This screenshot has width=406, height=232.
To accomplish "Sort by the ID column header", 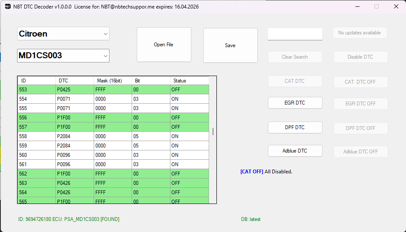I will (37, 81).
